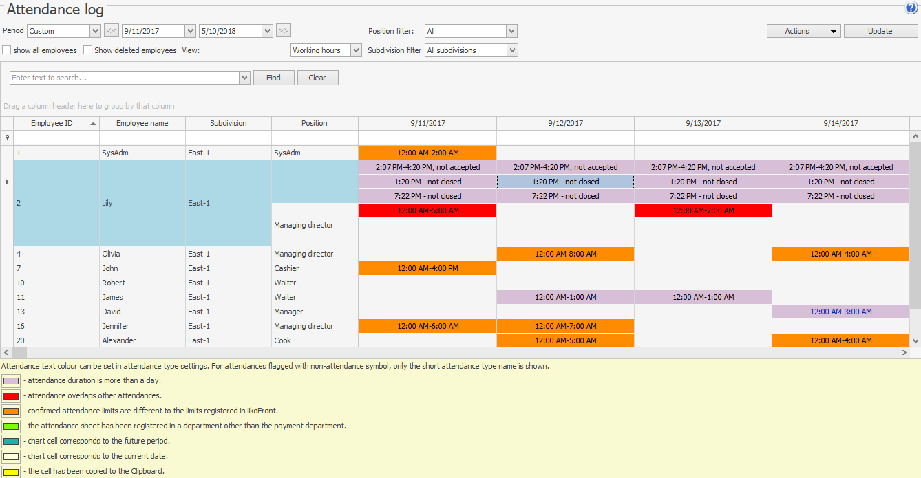Open the Position filter dropdown
The width and height of the screenshot is (921, 478).
click(x=511, y=31)
